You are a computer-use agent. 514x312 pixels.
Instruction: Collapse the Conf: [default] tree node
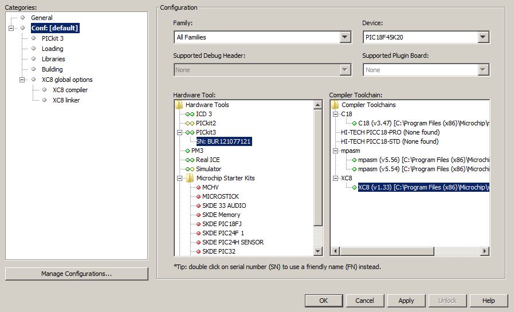click(11, 28)
